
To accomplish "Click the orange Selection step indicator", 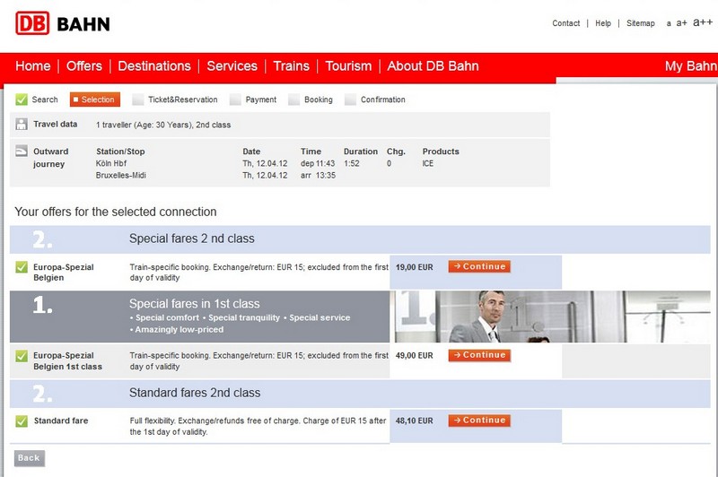I will (x=94, y=100).
